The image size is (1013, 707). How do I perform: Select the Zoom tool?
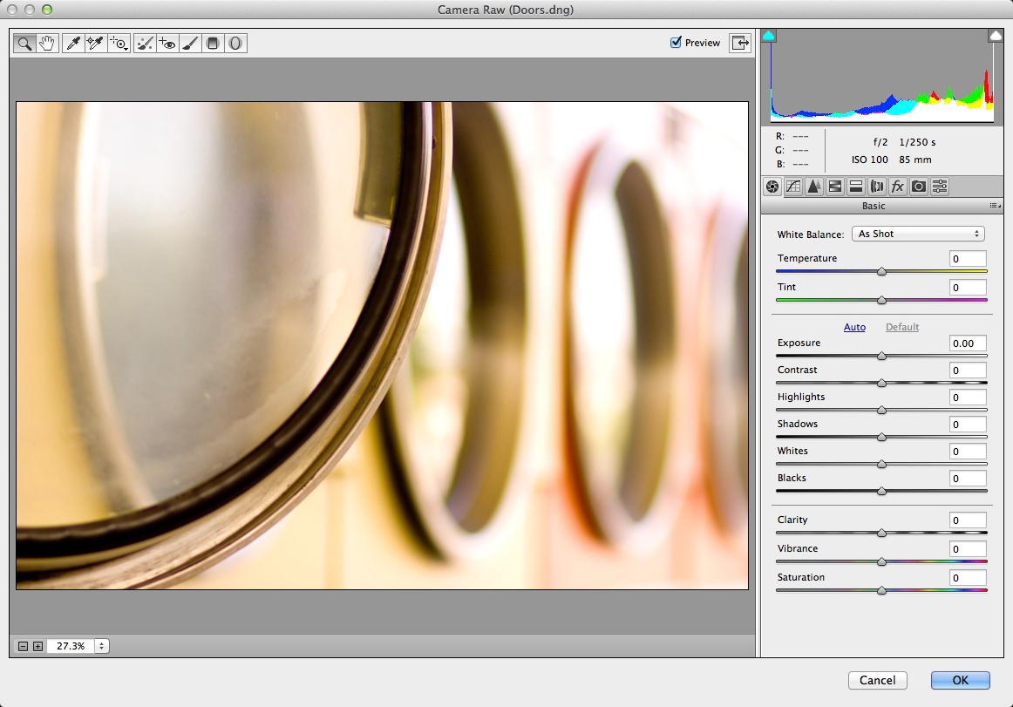(24, 42)
